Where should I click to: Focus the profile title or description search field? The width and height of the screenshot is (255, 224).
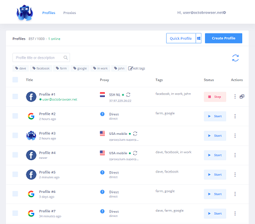tap(41, 57)
